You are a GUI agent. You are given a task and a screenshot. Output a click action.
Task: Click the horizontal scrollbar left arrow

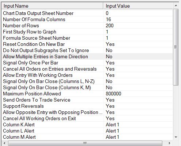4,143
